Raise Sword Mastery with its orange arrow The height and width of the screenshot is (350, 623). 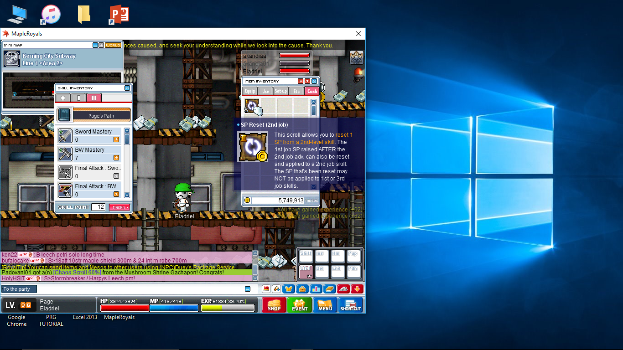pos(116,139)
